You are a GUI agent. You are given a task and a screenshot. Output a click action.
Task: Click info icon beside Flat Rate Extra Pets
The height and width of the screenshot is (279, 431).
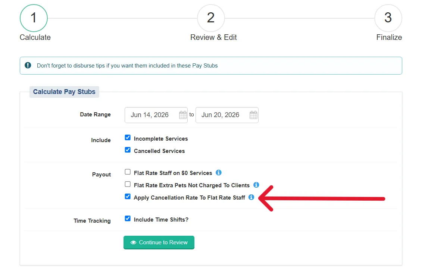[256, 185]
